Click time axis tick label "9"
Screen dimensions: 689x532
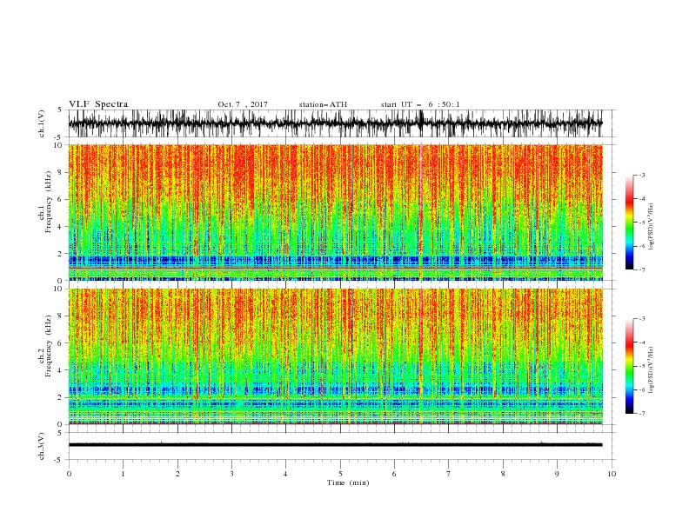point(557,474)
